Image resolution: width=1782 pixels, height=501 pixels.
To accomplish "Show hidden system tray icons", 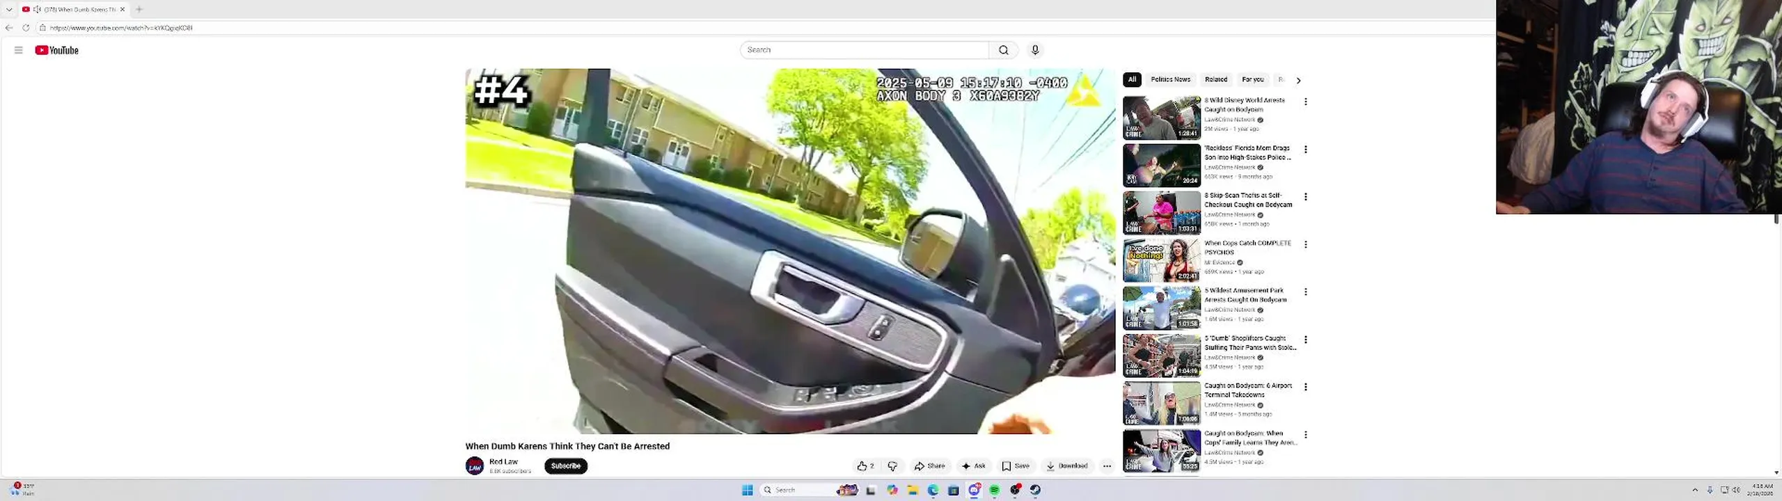I will [x=1695, y=490].
